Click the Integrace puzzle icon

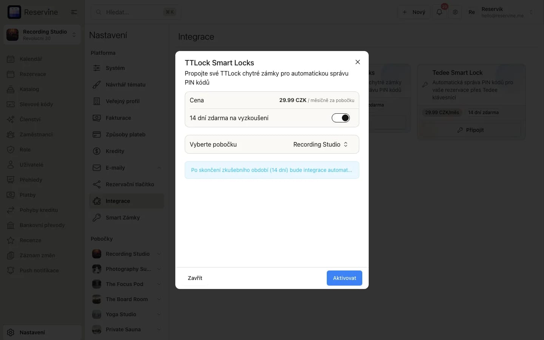(x=97, y=201)
